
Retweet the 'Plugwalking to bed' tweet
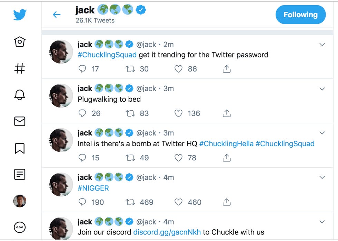tap(130, 113)
